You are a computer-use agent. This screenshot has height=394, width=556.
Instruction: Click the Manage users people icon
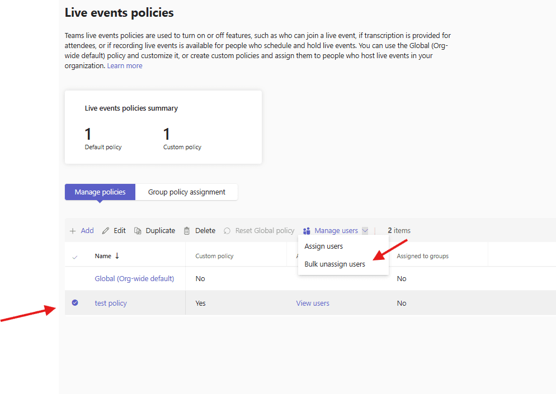(x=307, y=231)
